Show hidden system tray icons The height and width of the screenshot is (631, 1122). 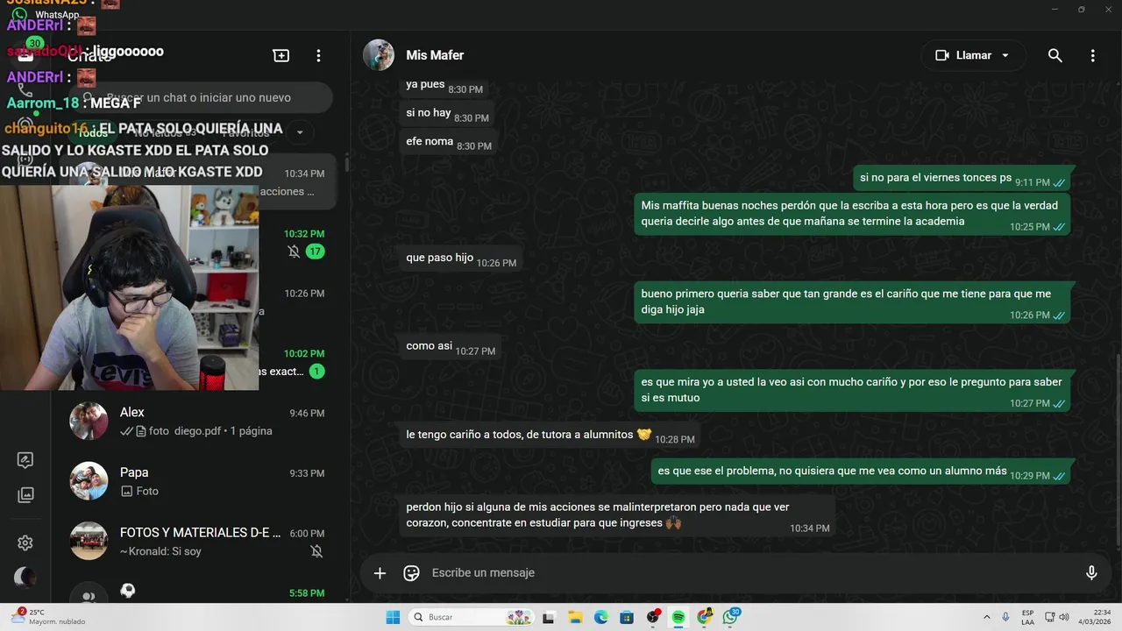point(987,617)
